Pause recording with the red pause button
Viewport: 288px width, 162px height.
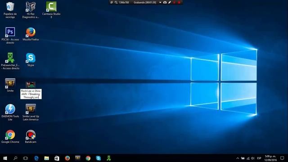pos(174,2)
